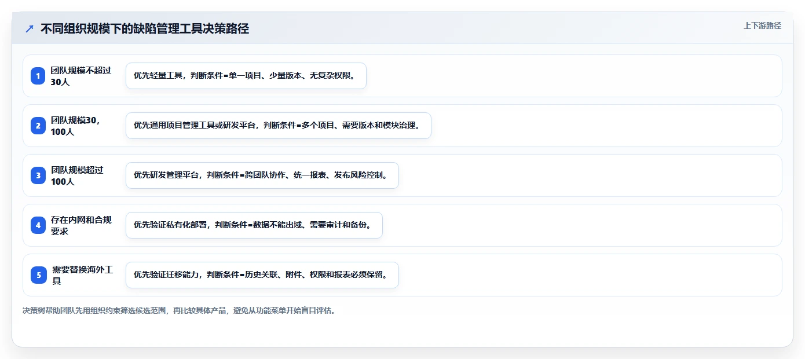Select step badge number 4

(38, 225)
